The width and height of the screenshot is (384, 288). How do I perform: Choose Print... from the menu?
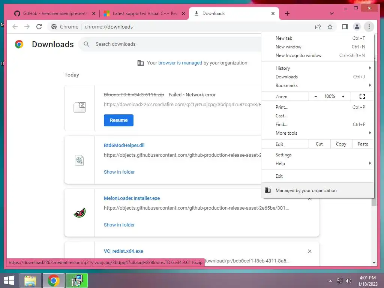318,107
